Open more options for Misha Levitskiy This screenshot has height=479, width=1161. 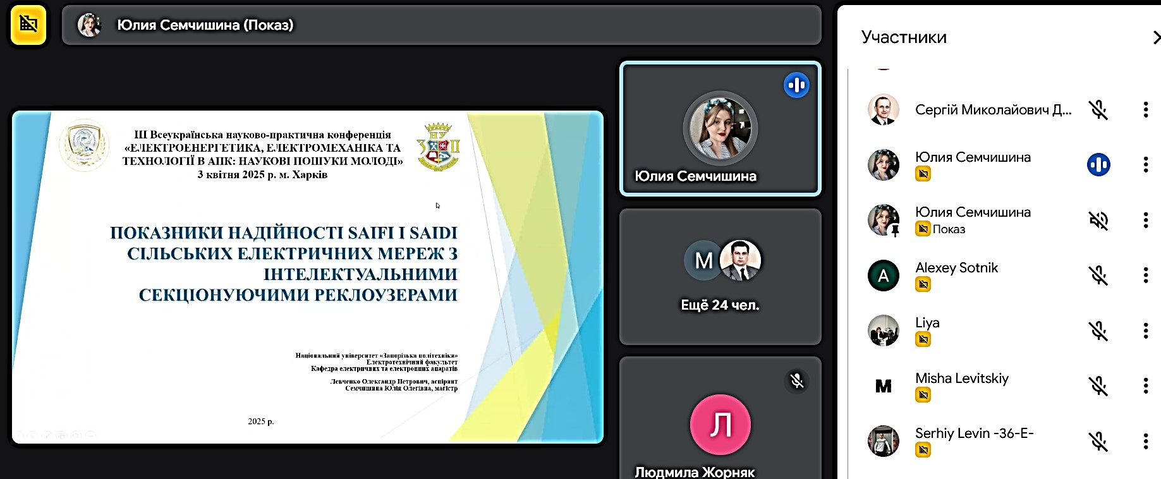[x=1145, y=386]
